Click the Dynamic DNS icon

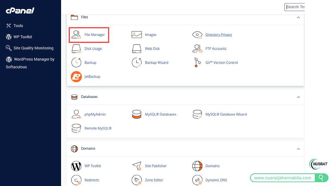(x=197, y=180)
